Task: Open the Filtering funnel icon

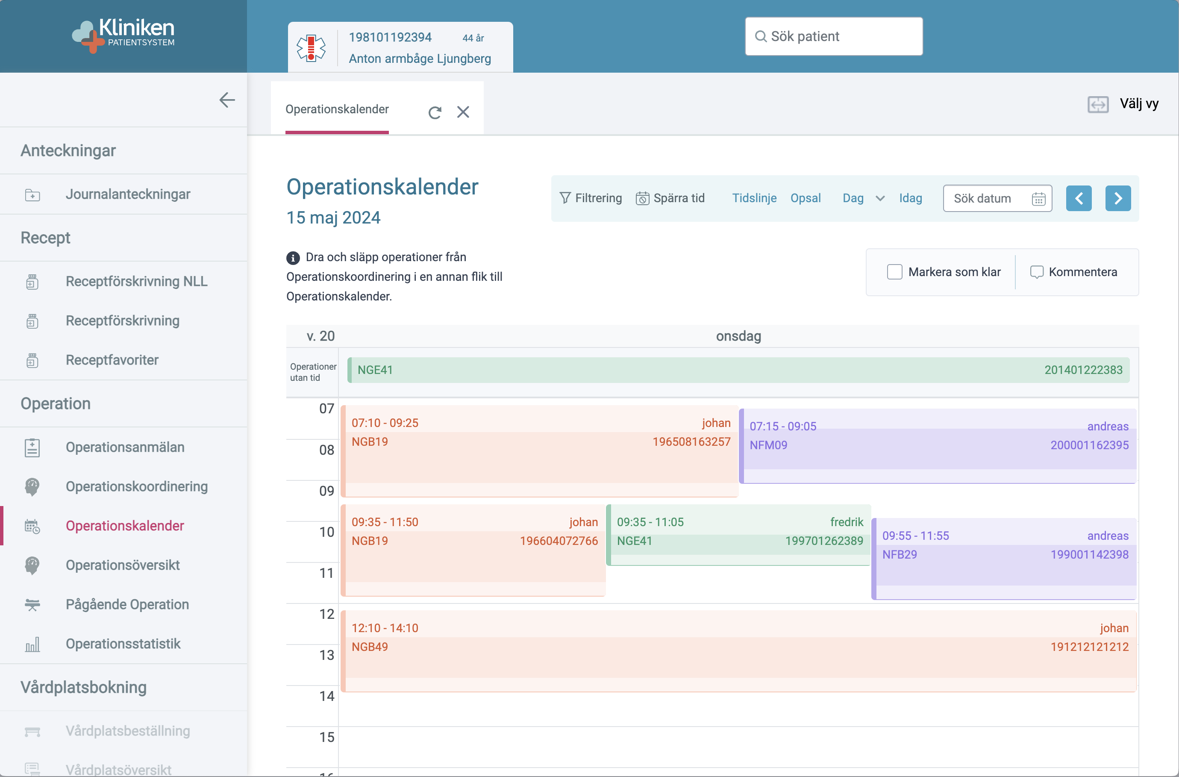Action: [x=565, y=198]
